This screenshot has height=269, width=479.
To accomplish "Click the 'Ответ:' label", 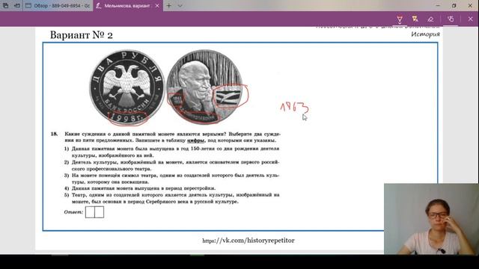I will (x=73, y=212).
